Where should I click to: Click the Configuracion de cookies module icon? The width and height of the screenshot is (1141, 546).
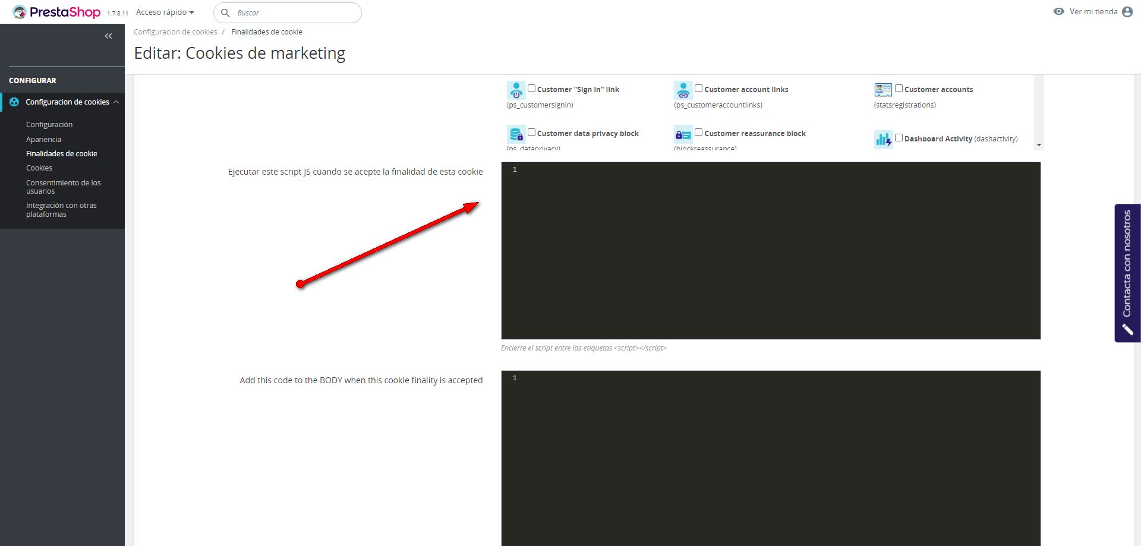click(14, 102)
